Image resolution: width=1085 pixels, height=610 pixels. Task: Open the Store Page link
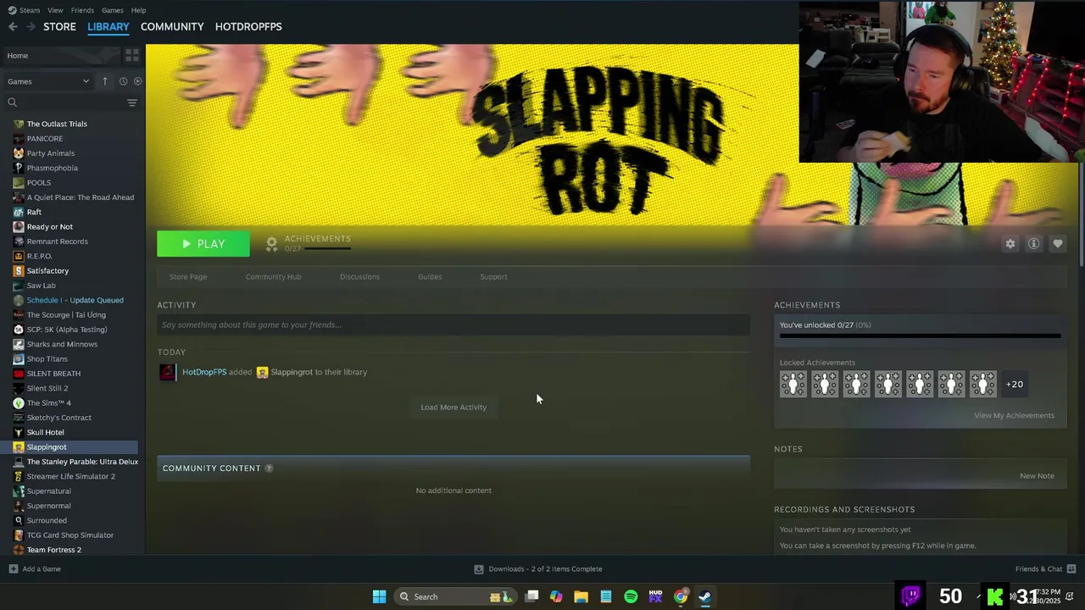pyautogui.click(x=188, y=277)
